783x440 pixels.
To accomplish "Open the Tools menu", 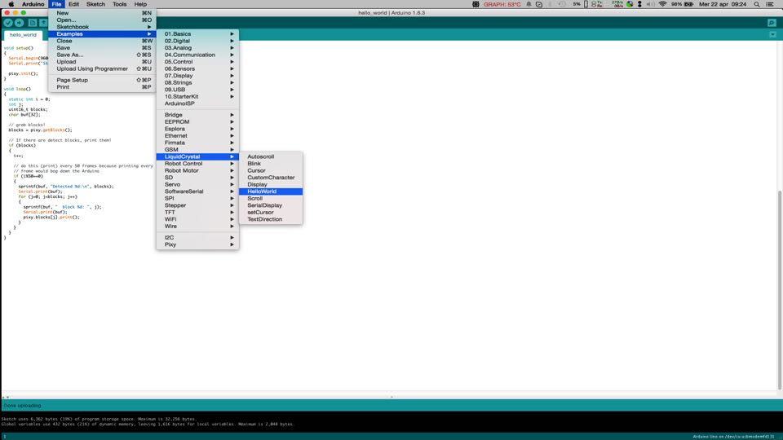I will [119, 4].
